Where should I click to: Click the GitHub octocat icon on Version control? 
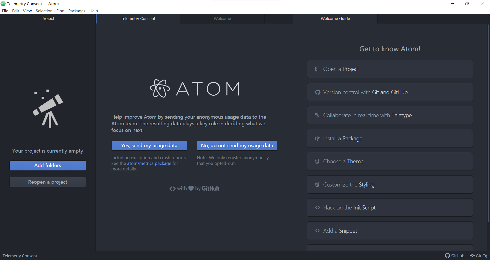317,92
